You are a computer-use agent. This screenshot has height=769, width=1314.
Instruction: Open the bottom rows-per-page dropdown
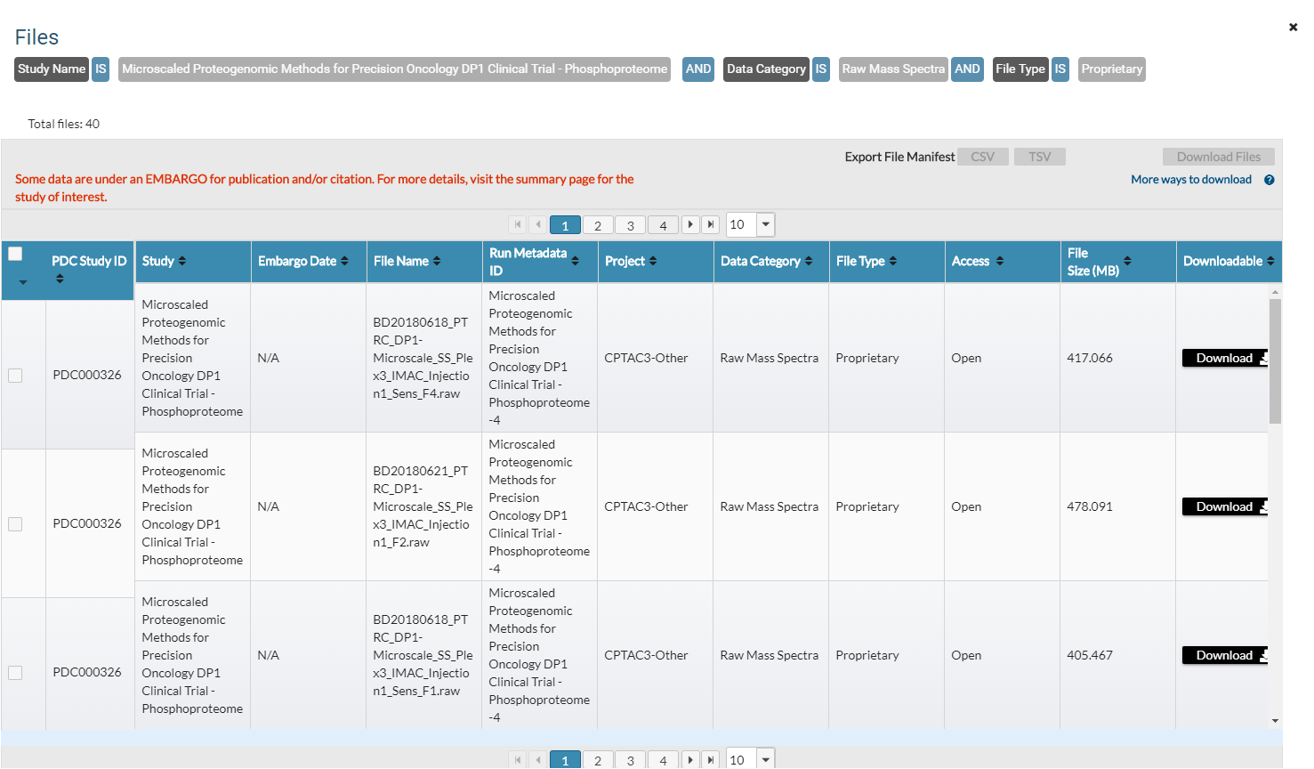(765, 759)
